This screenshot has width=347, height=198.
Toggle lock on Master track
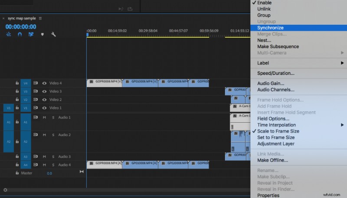pos(17,173)
